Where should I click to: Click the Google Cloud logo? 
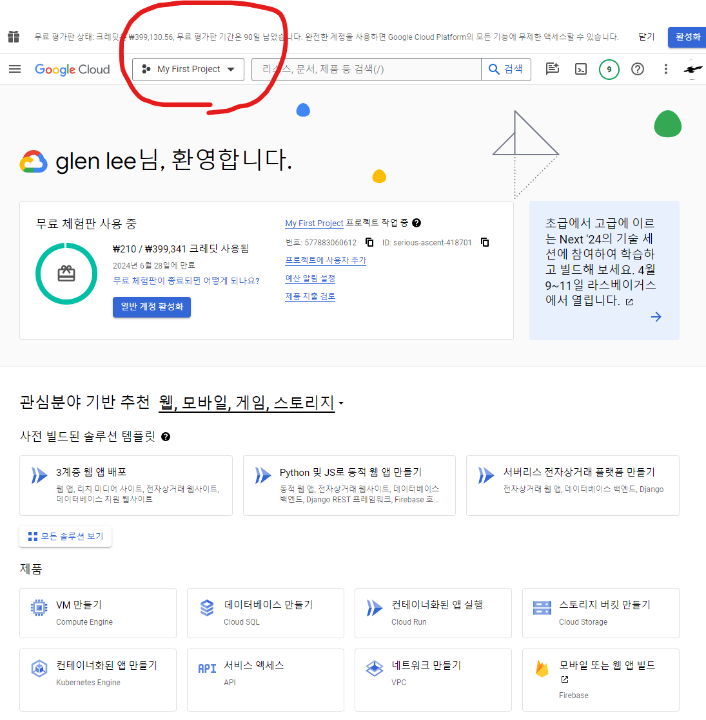point(72,70)
